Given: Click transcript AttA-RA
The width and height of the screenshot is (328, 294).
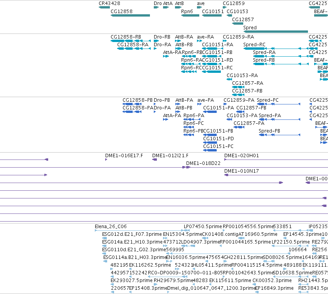Looking at the screenshot, I should click(166, 56).
